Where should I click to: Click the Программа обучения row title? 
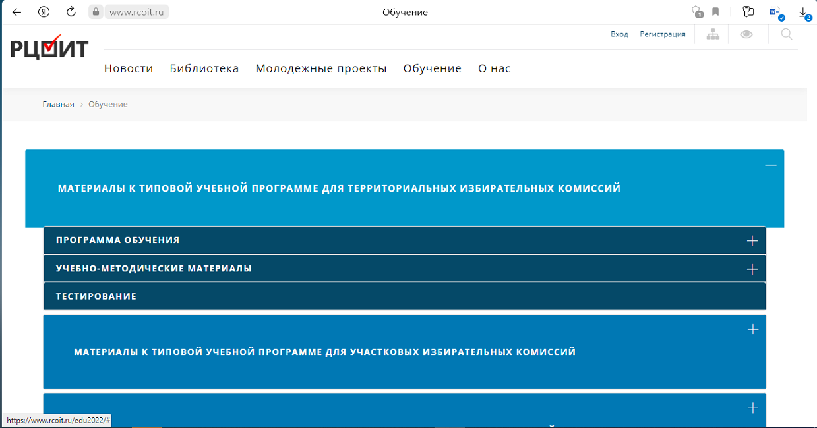(118, 240)
